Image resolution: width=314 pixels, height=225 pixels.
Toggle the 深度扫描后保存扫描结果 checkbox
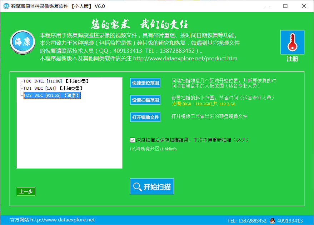[x=133, y=140]
